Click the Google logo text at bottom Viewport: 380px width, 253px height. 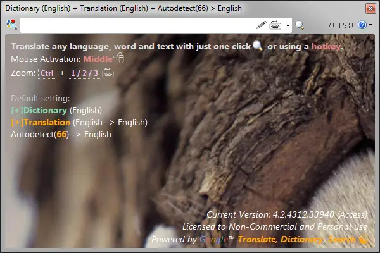coord(214,240)
